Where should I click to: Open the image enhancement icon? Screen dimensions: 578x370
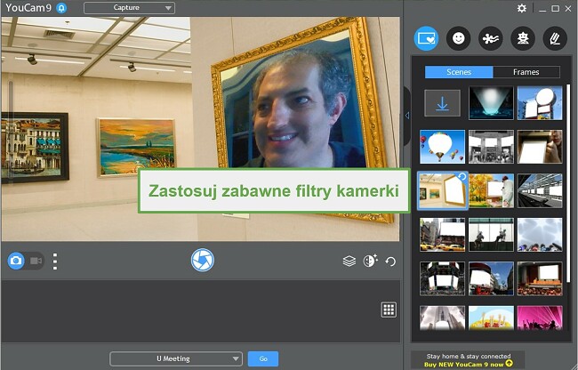tap(370, 261)
